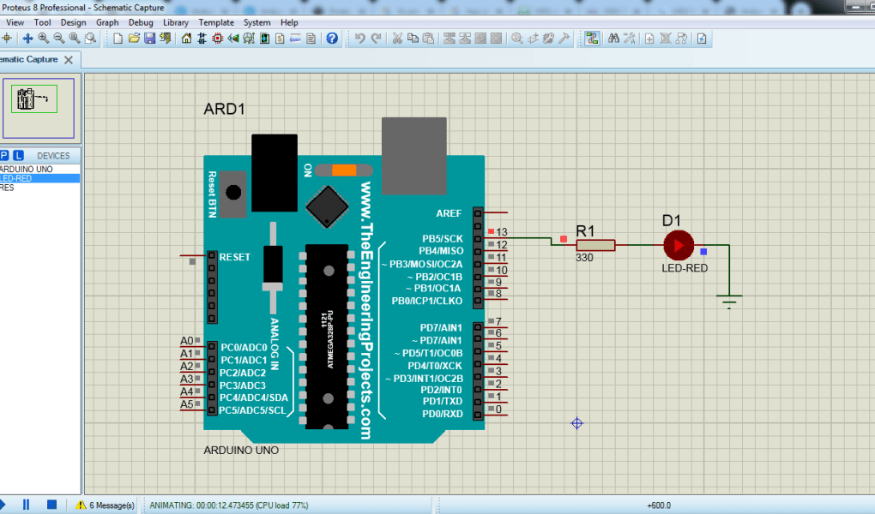Click resistor R1 on the schematic

596,245
